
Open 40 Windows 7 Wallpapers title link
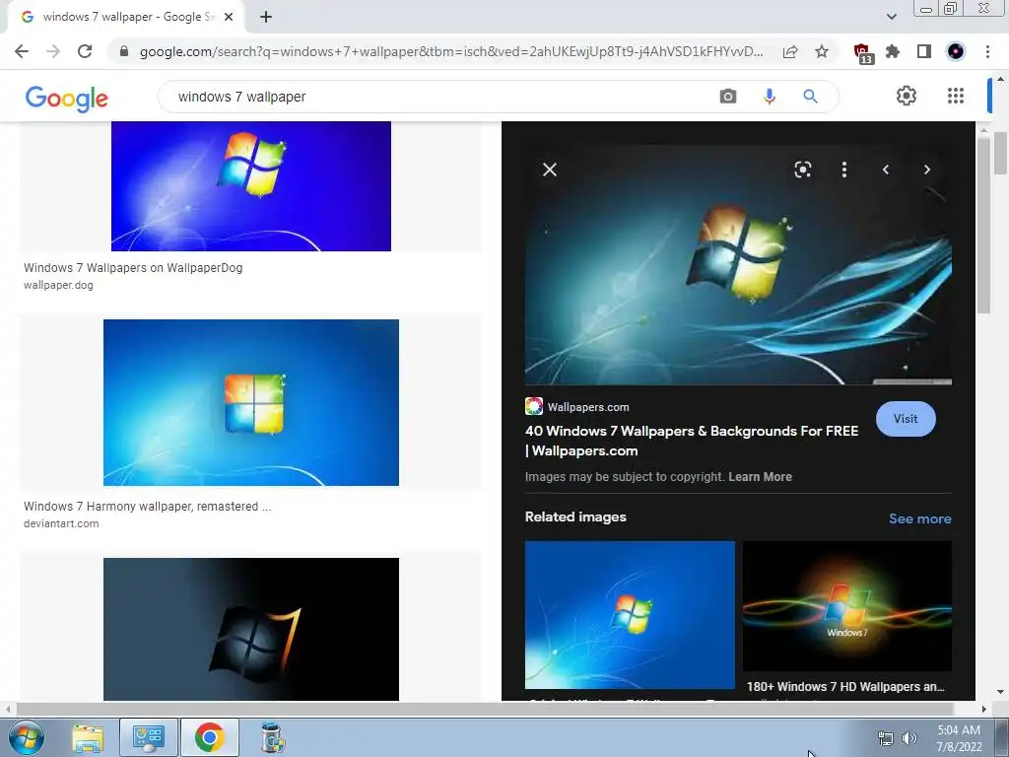click(692, 441)
